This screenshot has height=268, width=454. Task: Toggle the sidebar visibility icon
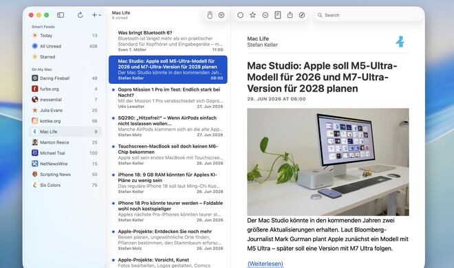[61, 15]
